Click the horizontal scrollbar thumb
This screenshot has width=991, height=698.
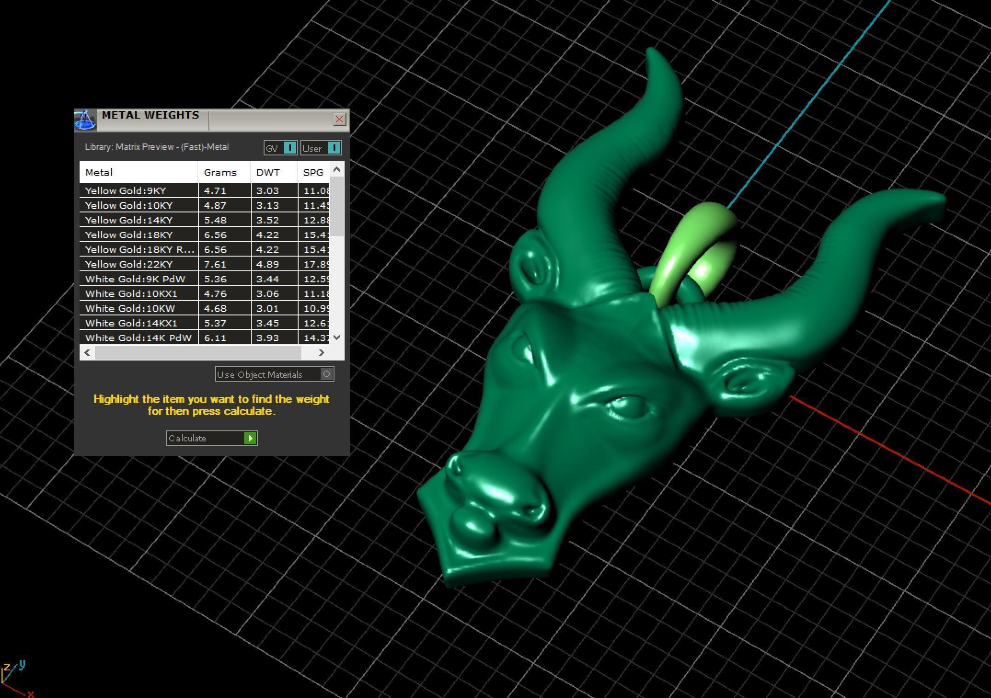click(198, 353)
